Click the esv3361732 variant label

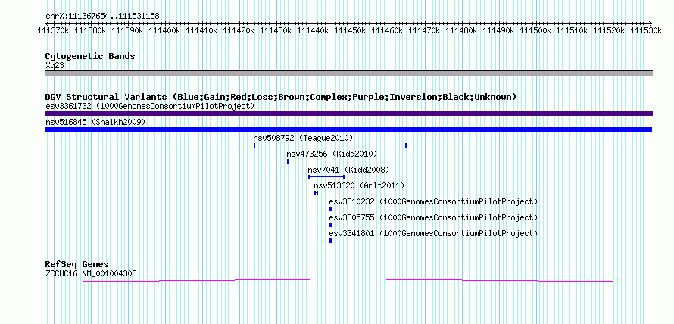[x=150, y=106]
